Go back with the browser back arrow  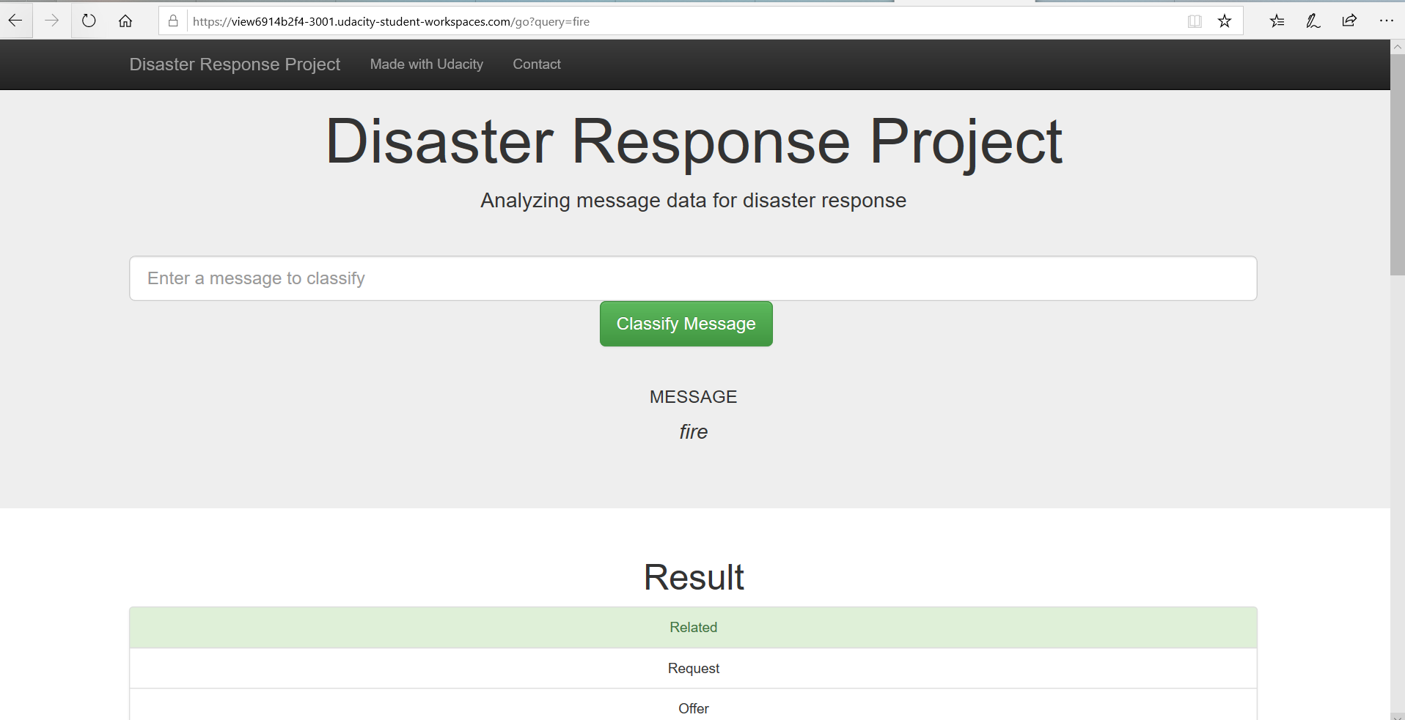pyautogui.click(x=15, y=21)
